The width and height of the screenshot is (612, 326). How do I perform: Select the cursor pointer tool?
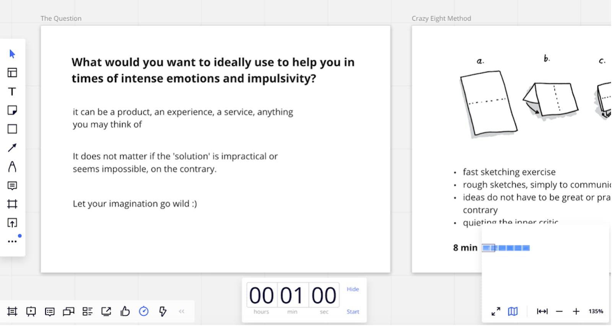[x=12, y=54]
